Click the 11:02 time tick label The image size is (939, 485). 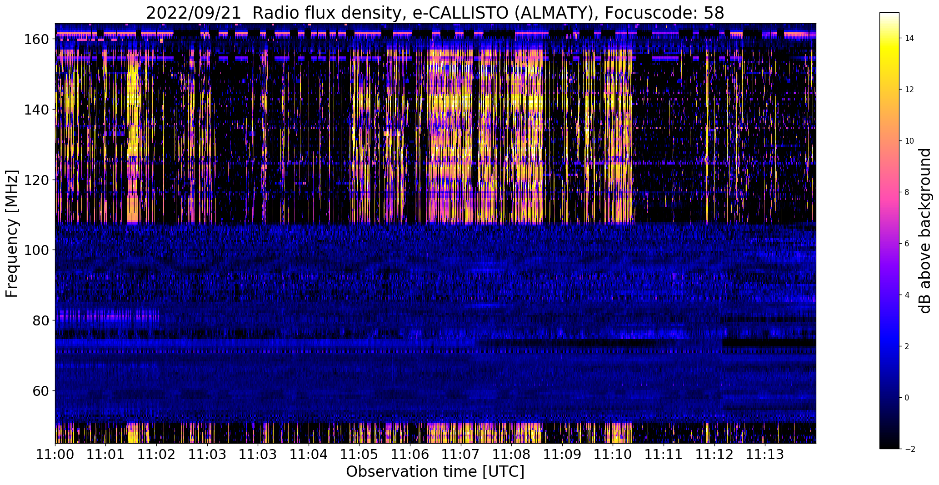tap(157, 455)
